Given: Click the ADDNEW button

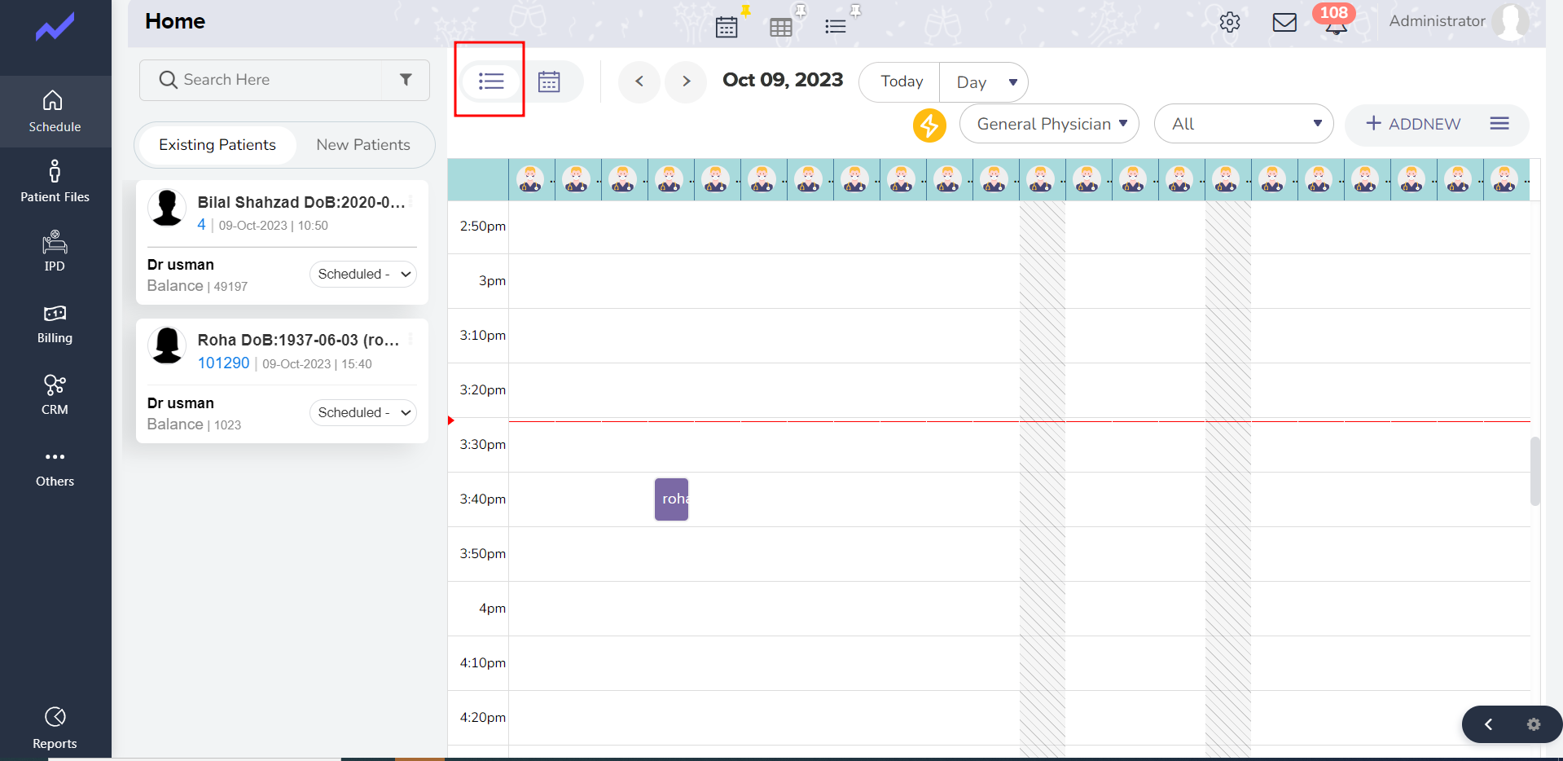Looking at the screenshot, I should (1413, 124).
